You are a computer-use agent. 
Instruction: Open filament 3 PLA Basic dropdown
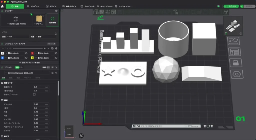[x=15, y=58]
